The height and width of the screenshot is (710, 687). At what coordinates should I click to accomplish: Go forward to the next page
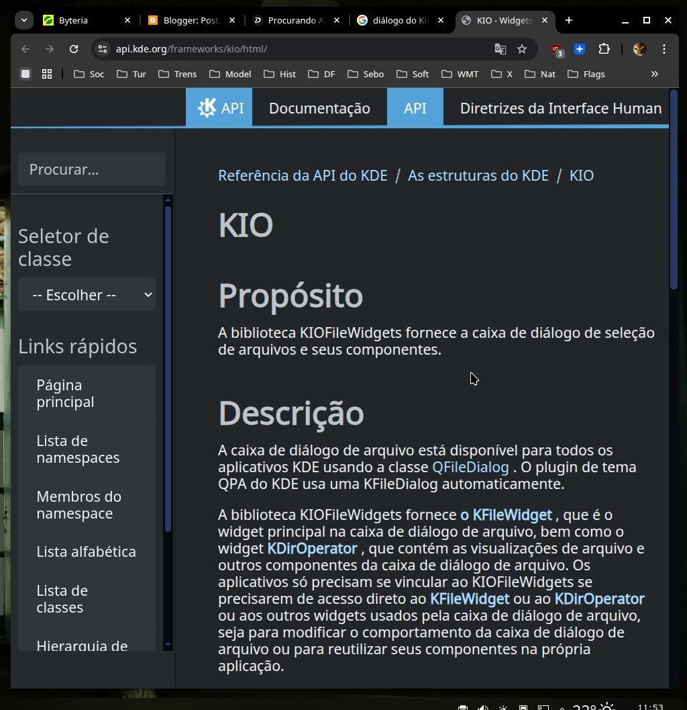pyautogui.click(x=49, y=49)
